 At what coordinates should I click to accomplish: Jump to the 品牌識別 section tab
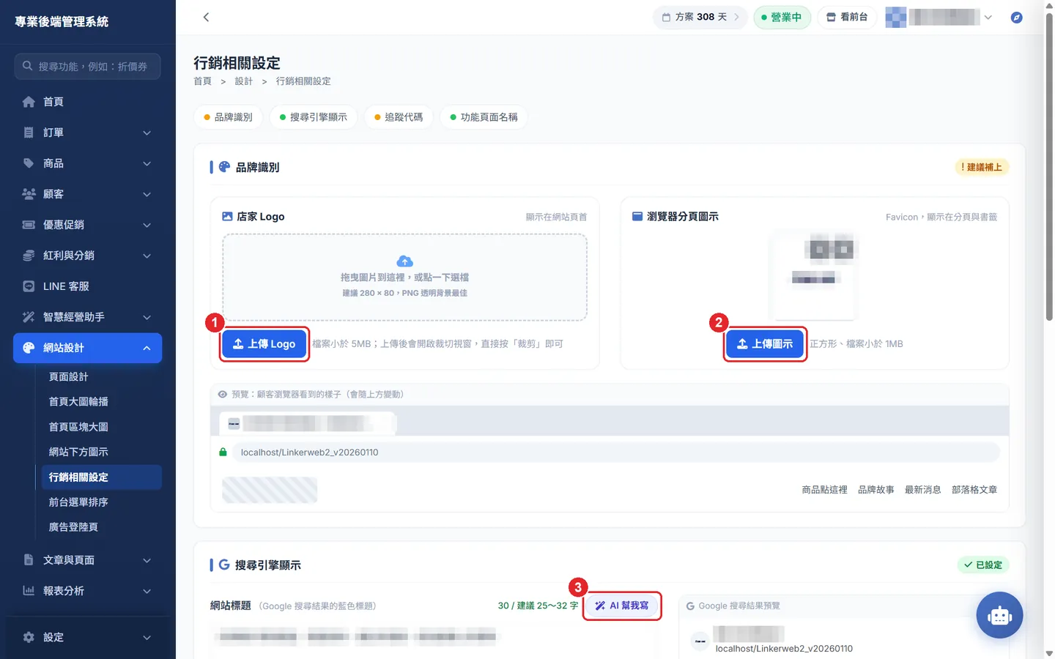(x=228, y=117)
